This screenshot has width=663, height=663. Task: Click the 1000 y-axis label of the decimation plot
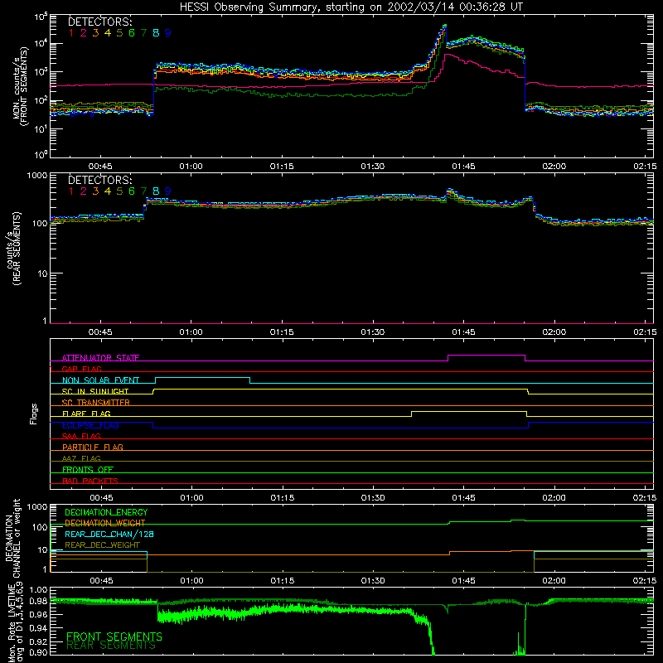(37, 506)
